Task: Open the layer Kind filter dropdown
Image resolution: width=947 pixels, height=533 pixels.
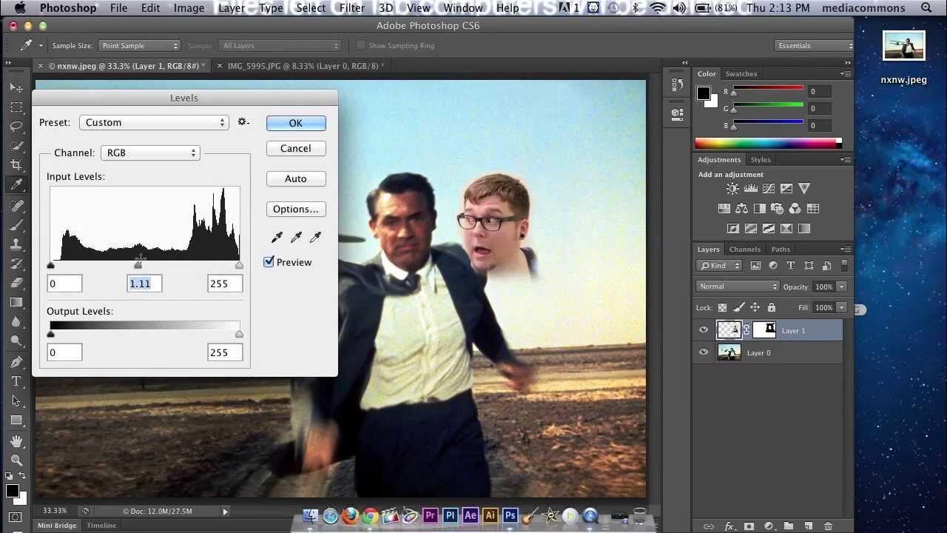Action: click(x=720, y=266)
